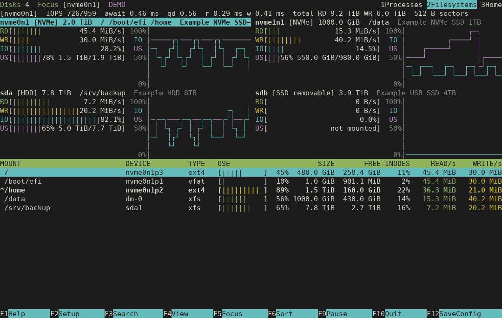Click the Disks 4 counter
502x318 pixels.
[15, 5]
